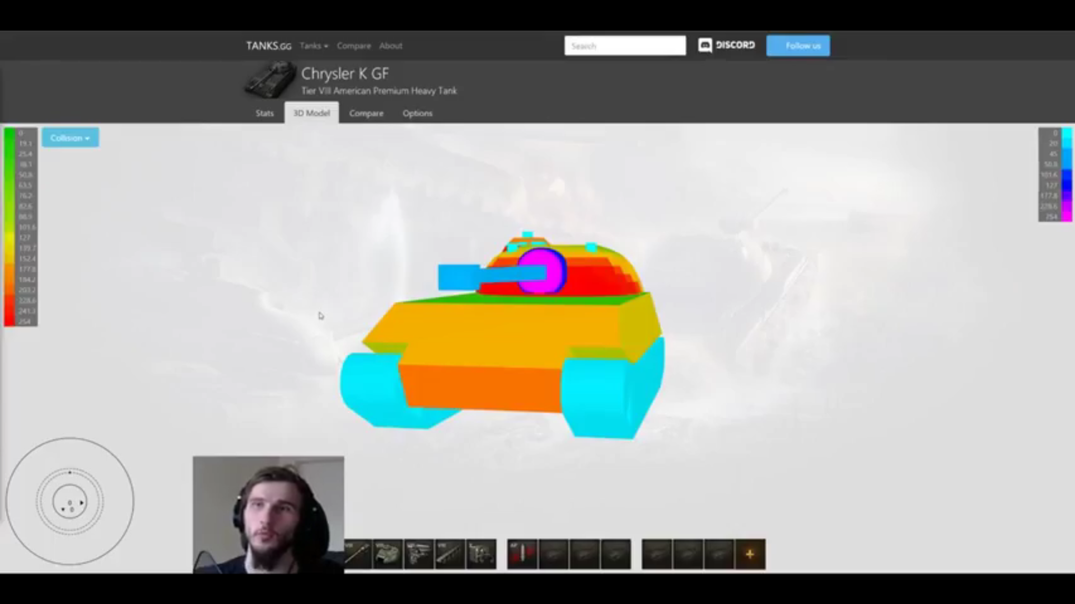Viewport: 1075px width, 604px height.
Task: Select the 3D Model tab
Action: pos(311,113)
